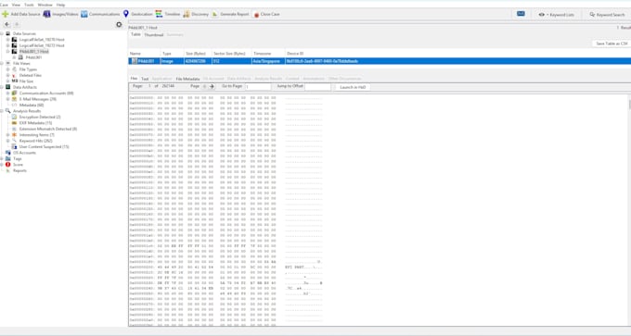Open the Discovery tool
The image size is (631, 336).
tap(196, 14)
